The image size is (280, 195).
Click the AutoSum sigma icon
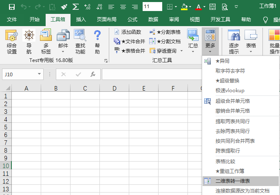coord(75,7)
